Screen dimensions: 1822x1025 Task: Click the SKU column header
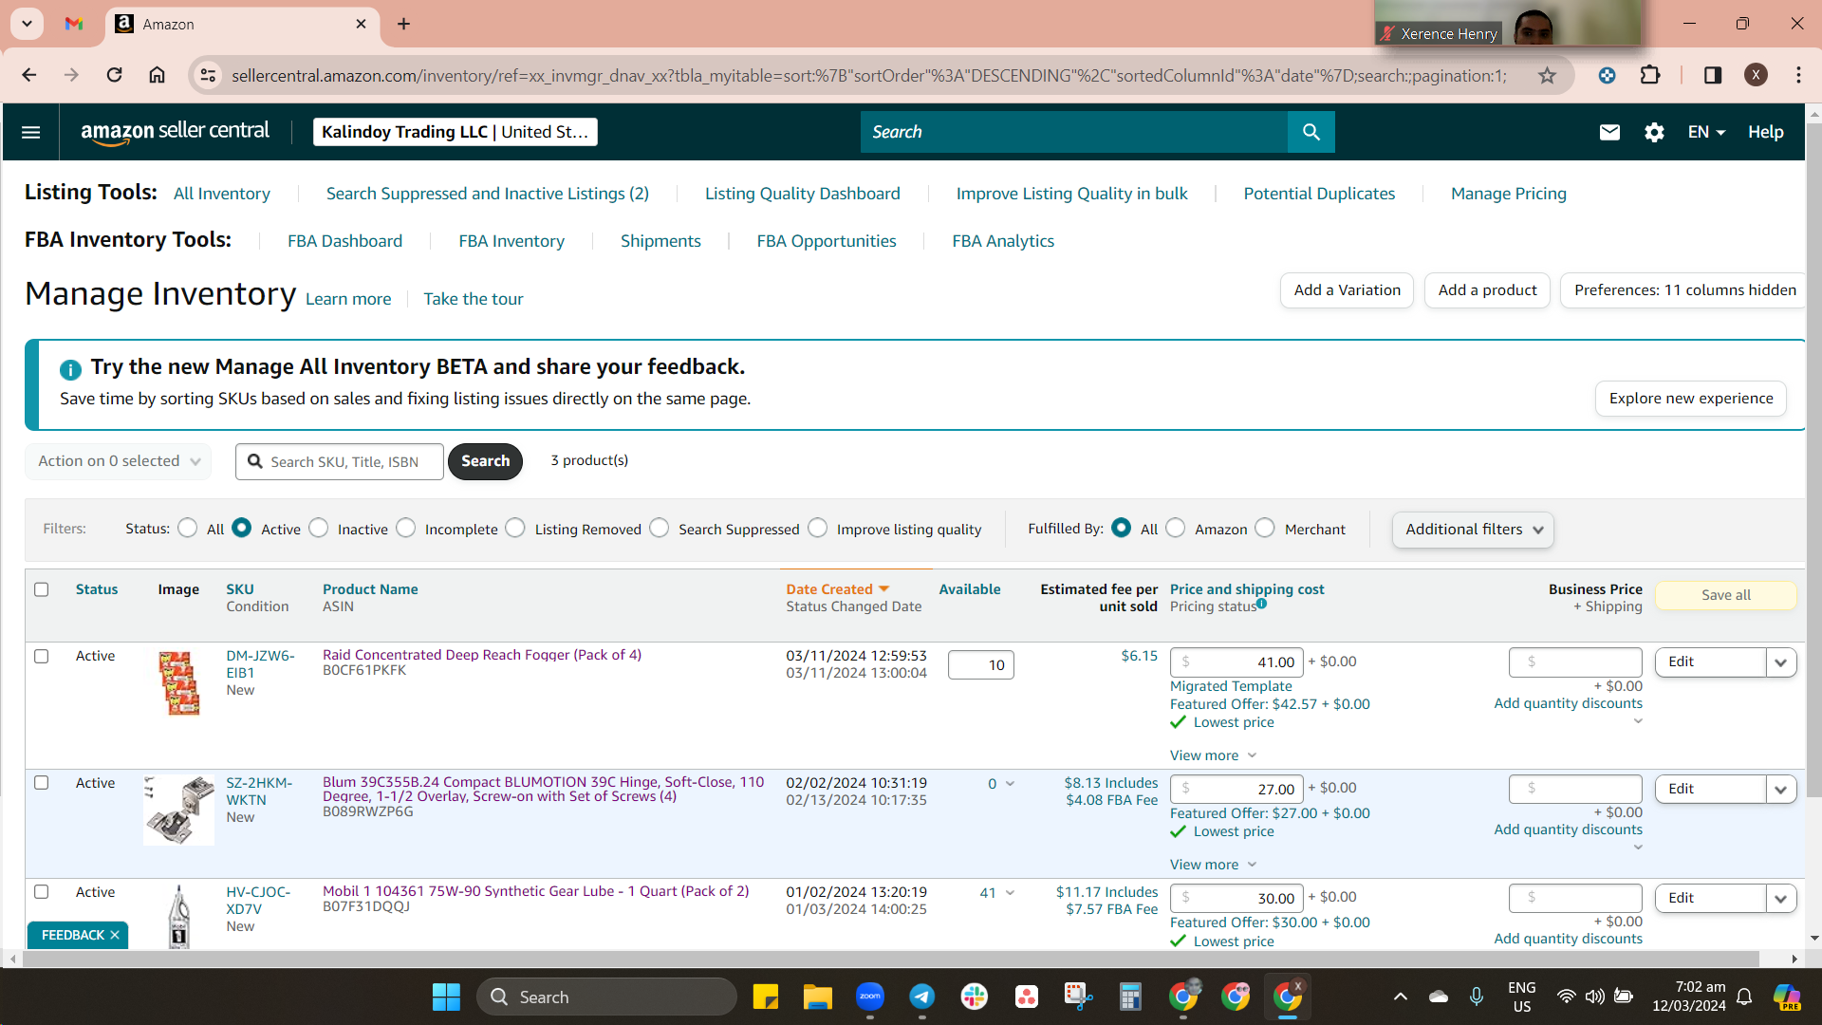click(x=240, y=589)
